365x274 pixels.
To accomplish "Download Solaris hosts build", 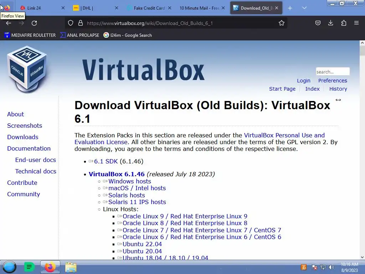I will point(127,195).
